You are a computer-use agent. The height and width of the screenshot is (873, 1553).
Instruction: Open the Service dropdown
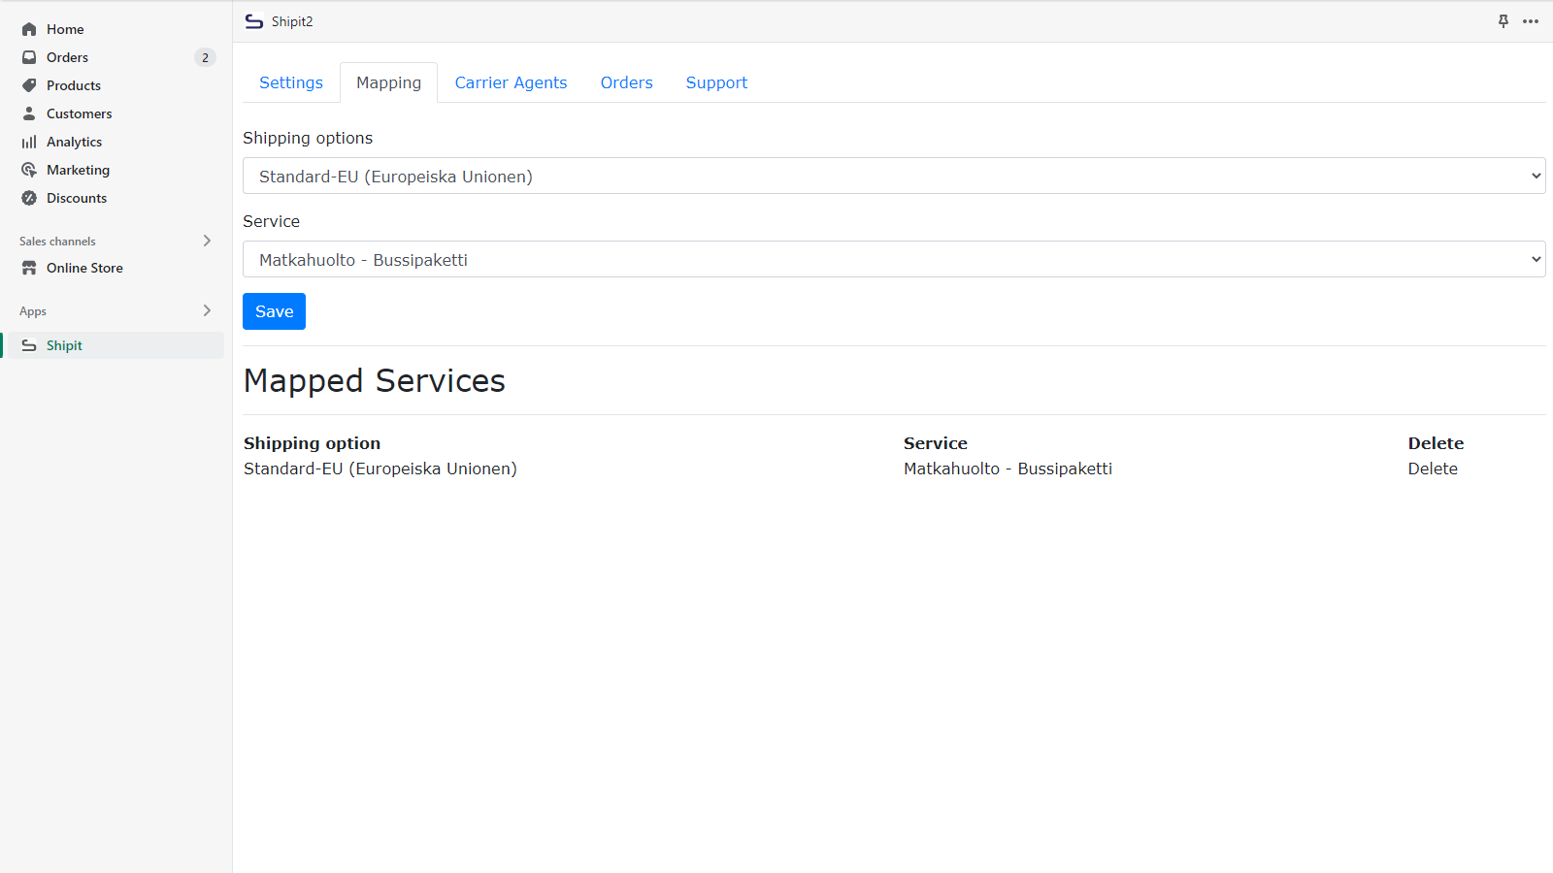click(x=893, y=259)
